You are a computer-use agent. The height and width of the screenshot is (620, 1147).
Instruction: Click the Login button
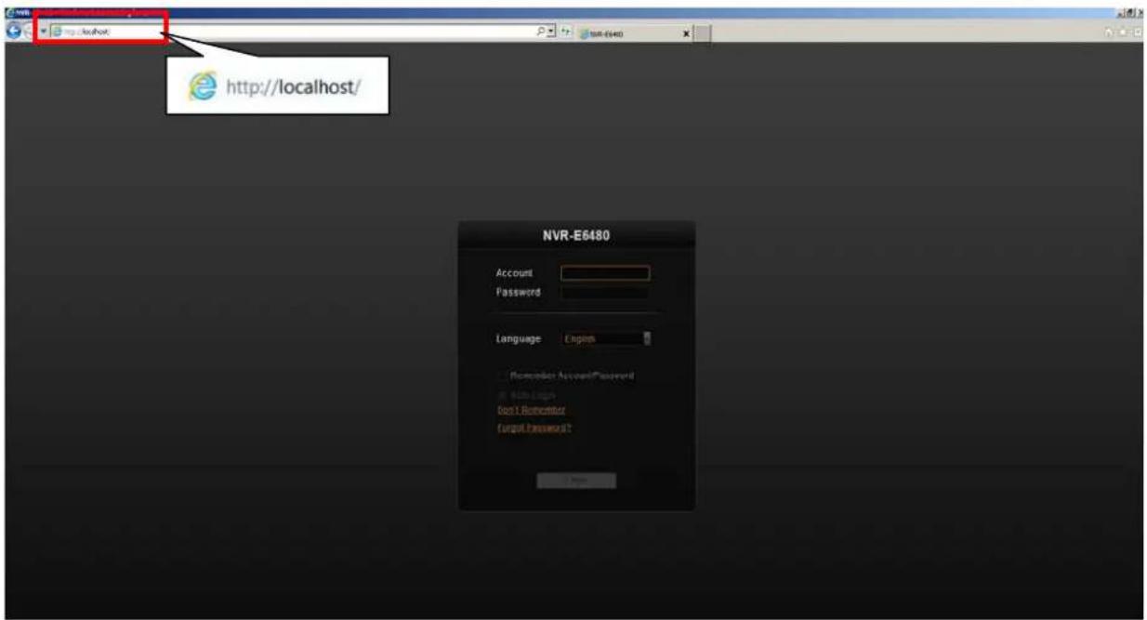click(576, 481)
